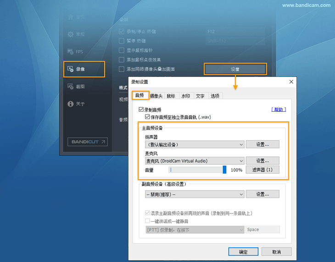
Task: Click the 关于 info icon
Action: pyautogui.click(x=70, y=104)
